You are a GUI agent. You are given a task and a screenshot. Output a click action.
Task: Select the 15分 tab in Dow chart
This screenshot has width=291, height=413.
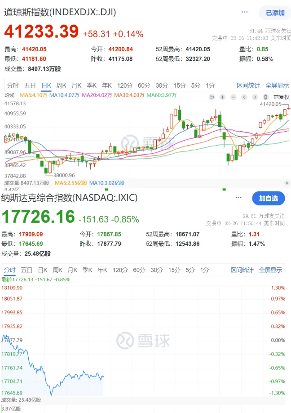[180, 85]
